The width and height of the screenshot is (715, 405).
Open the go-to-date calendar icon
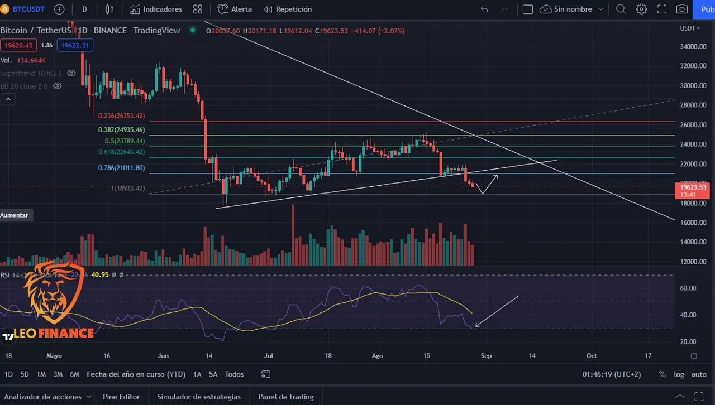(266, 374)
